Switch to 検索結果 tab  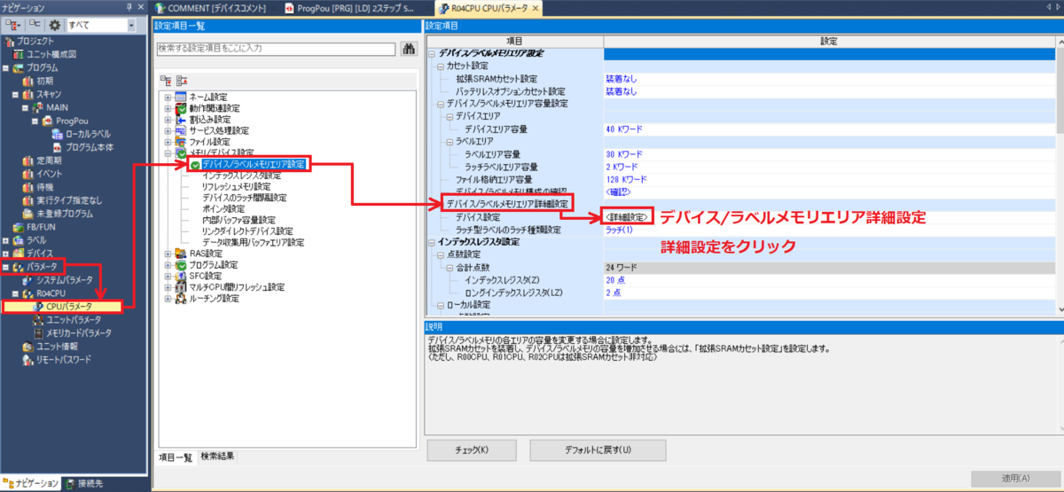click(217, 456)
